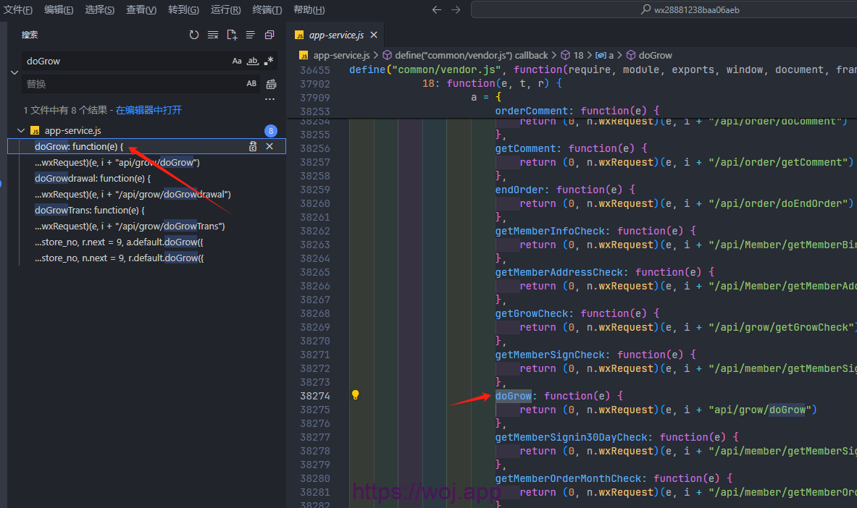
Task: Click the Replace All icon
Action: [x=271, y=84]
